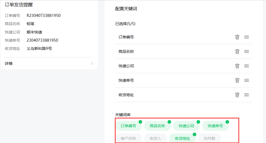Delete the 收货地址 keyword row
Viewport: 266px width, 143px height.
click(237, 95)
